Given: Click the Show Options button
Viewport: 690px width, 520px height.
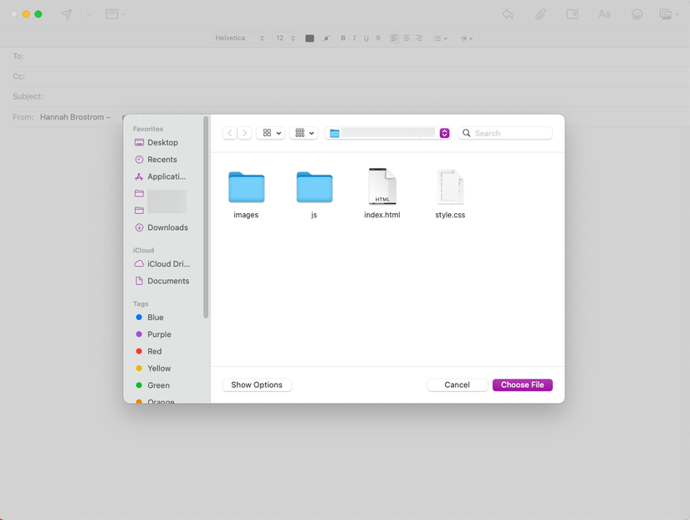Looking at the screenshot, I should [257, 385].
